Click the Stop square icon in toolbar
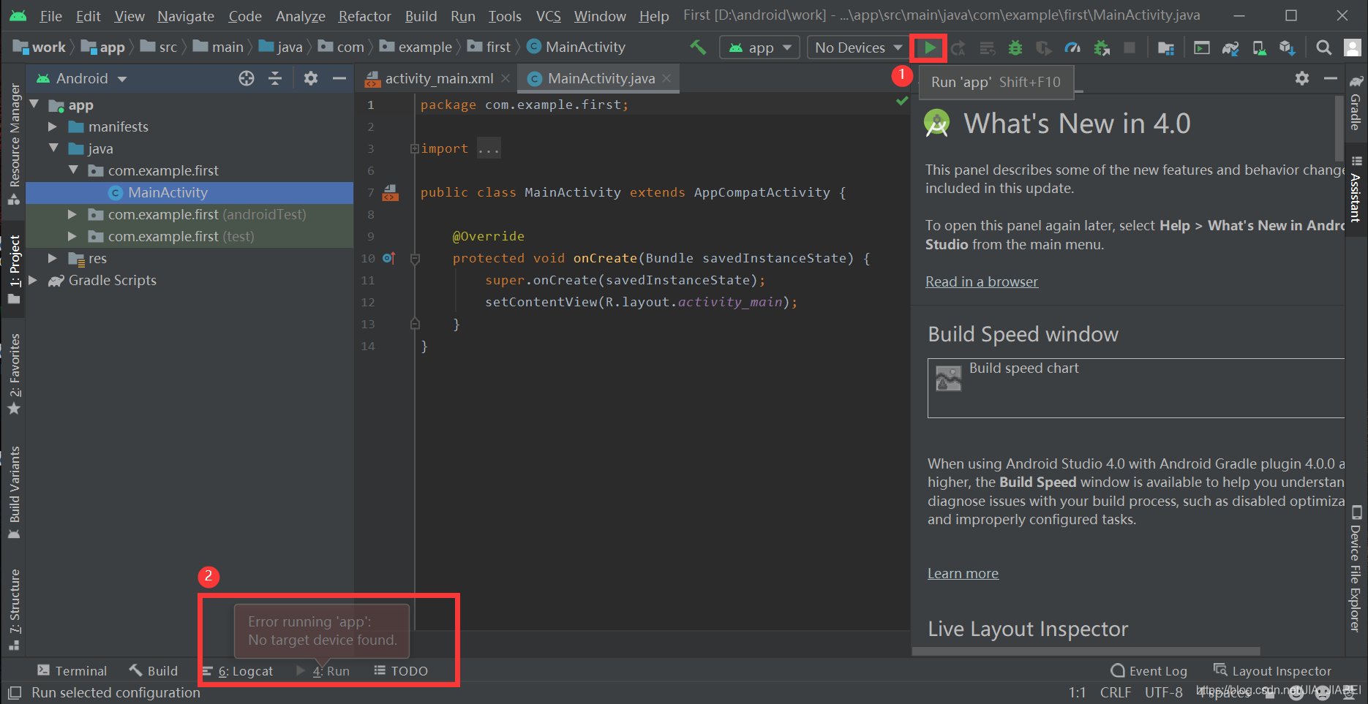Screen dimensions: 1368x704 1130,48
